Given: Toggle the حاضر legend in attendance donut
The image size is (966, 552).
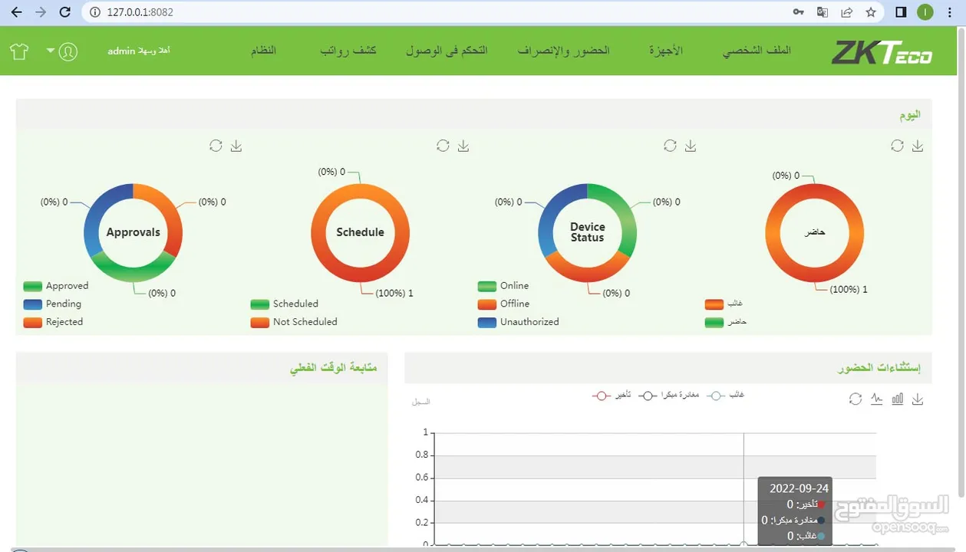Looking at the screenshot, I should coord(726,322).
